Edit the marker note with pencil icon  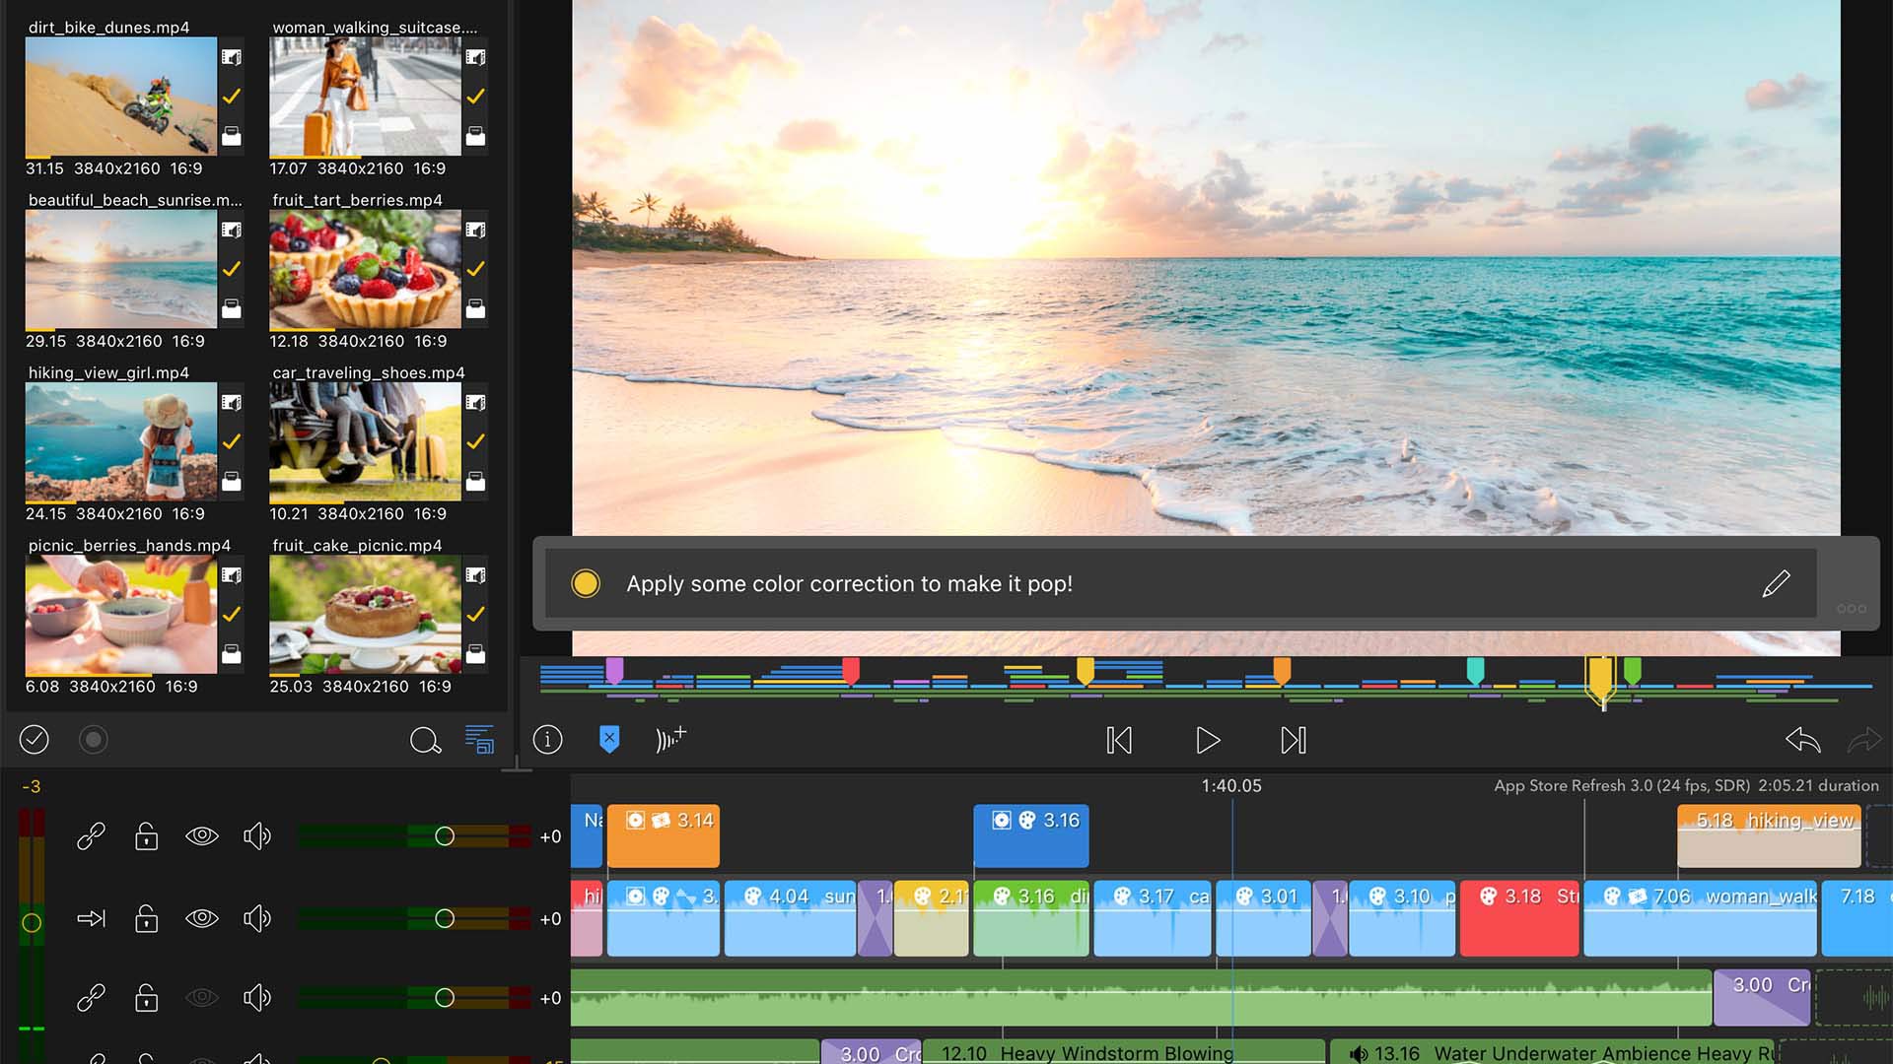[x=1776, y=584]
